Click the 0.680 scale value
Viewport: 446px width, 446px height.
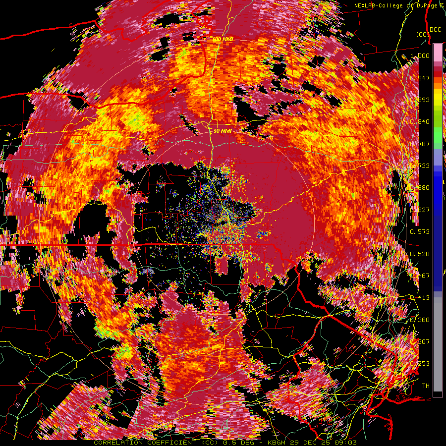click(x=420, y=188)
